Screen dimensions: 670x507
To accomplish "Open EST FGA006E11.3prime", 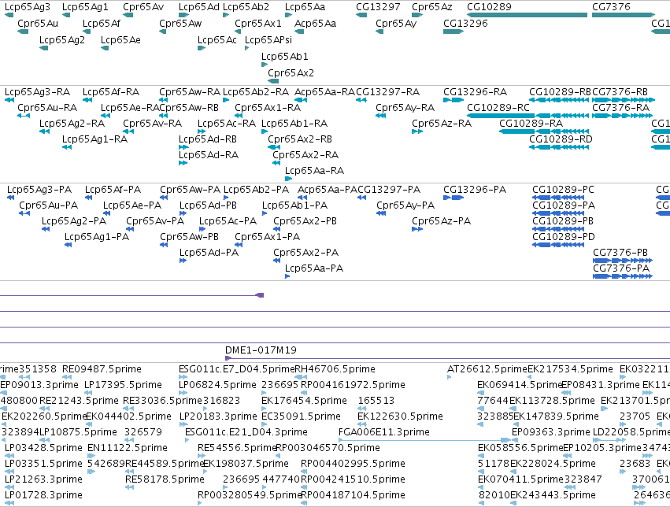I will point(384,432).
